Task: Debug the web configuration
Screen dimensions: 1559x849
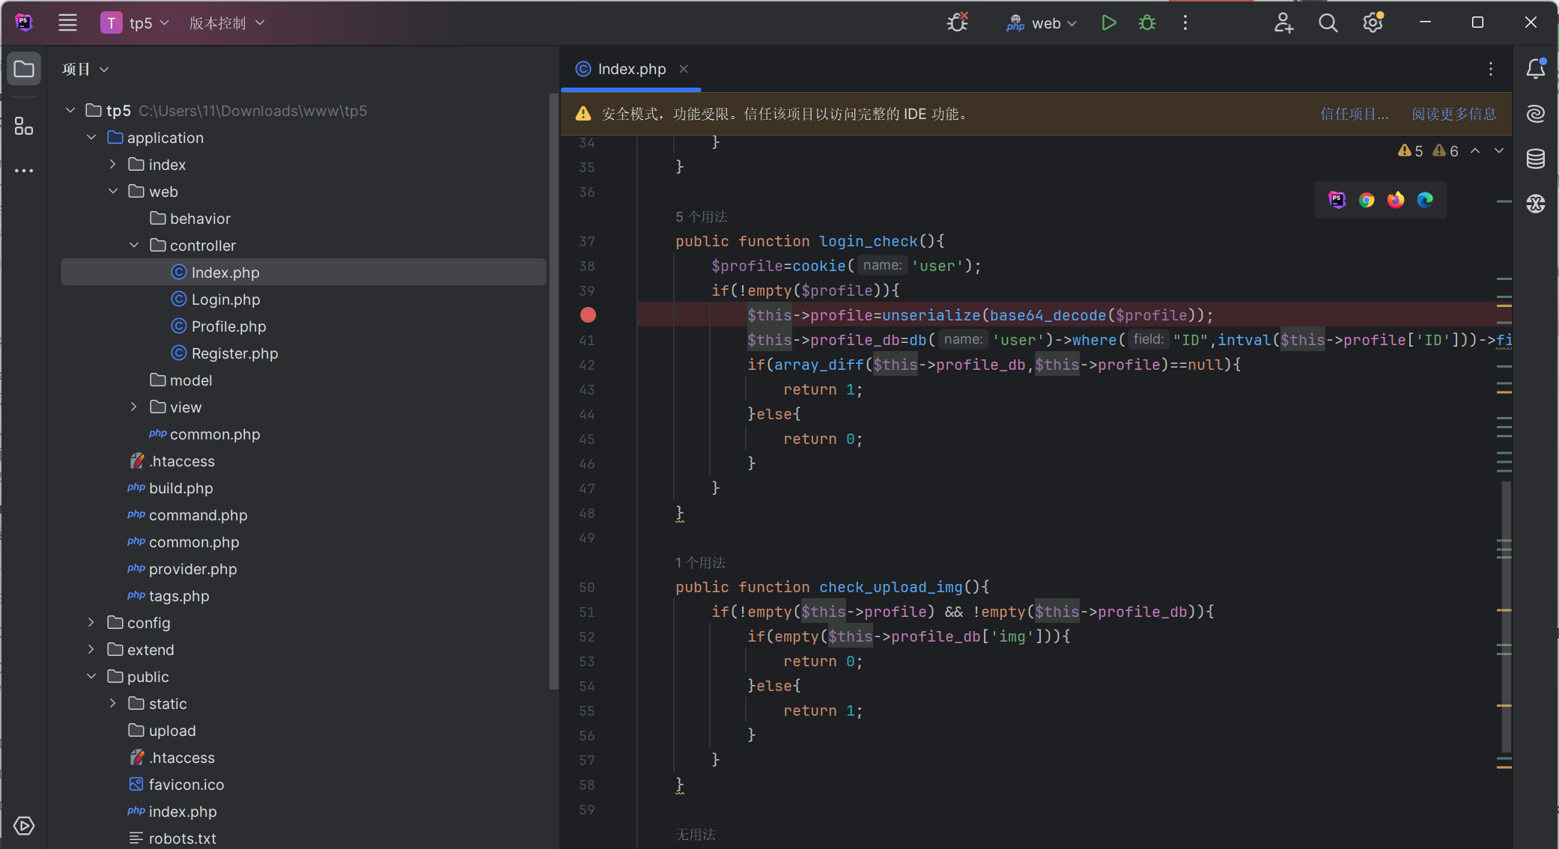Action: (x=1147, y=22)
